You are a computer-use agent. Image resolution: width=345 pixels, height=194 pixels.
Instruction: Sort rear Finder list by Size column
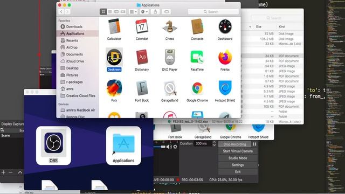[259, 26]
